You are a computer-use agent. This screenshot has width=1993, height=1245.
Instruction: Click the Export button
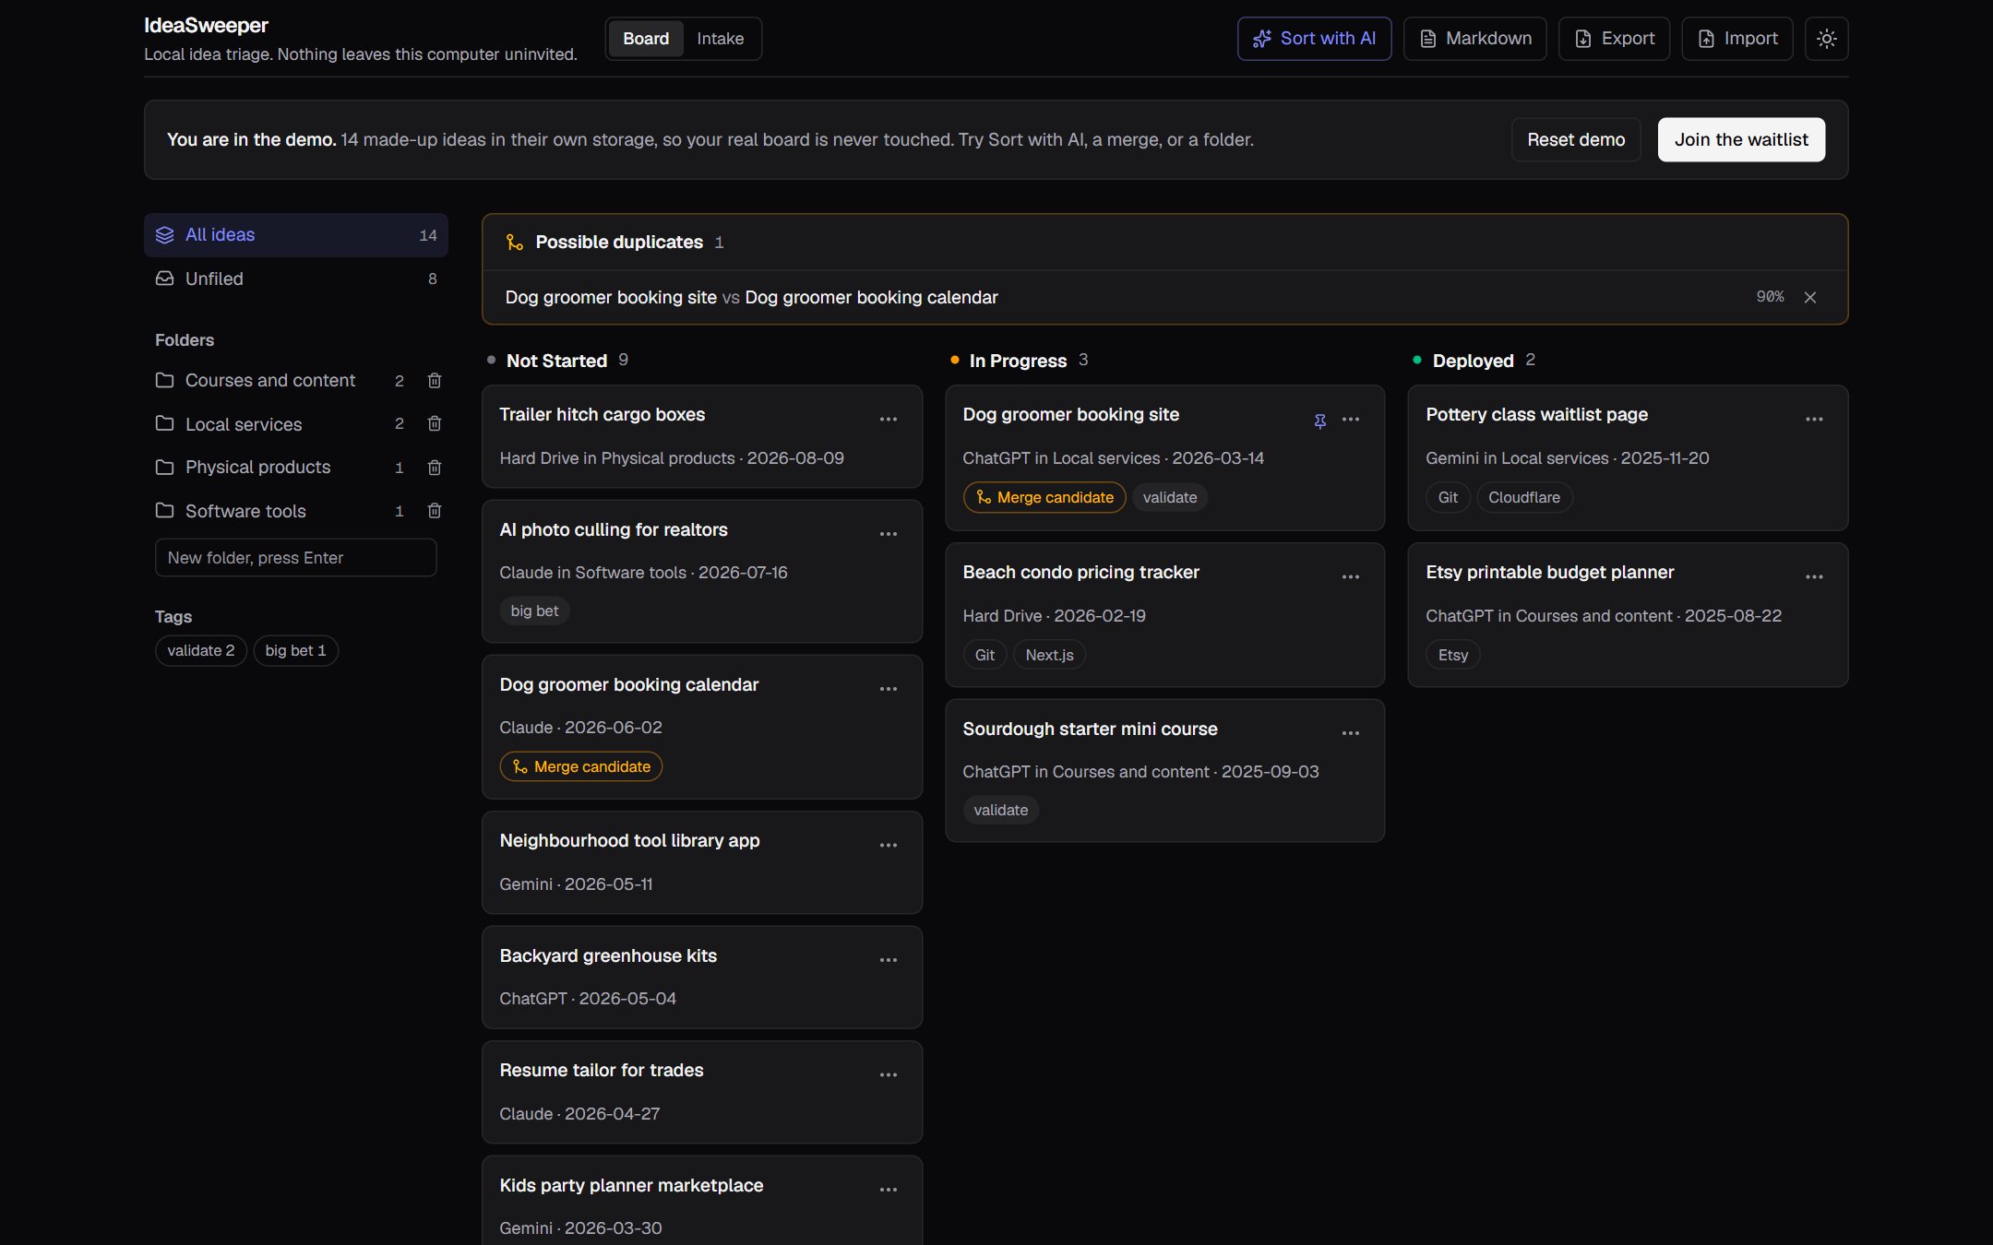click(1614, 39)
